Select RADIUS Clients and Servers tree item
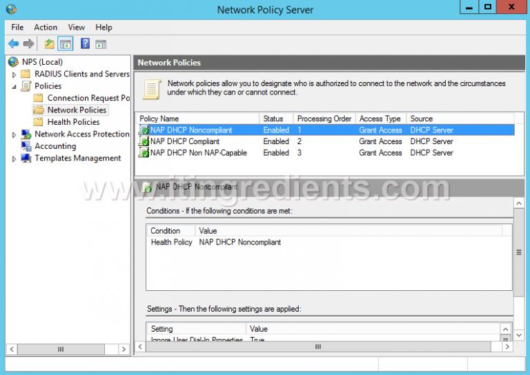The height and width of the screenshot is (375, 530). point(82,74)
